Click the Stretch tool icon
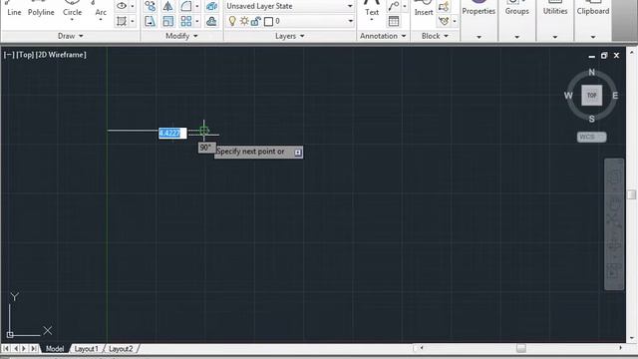 point(150,21)
